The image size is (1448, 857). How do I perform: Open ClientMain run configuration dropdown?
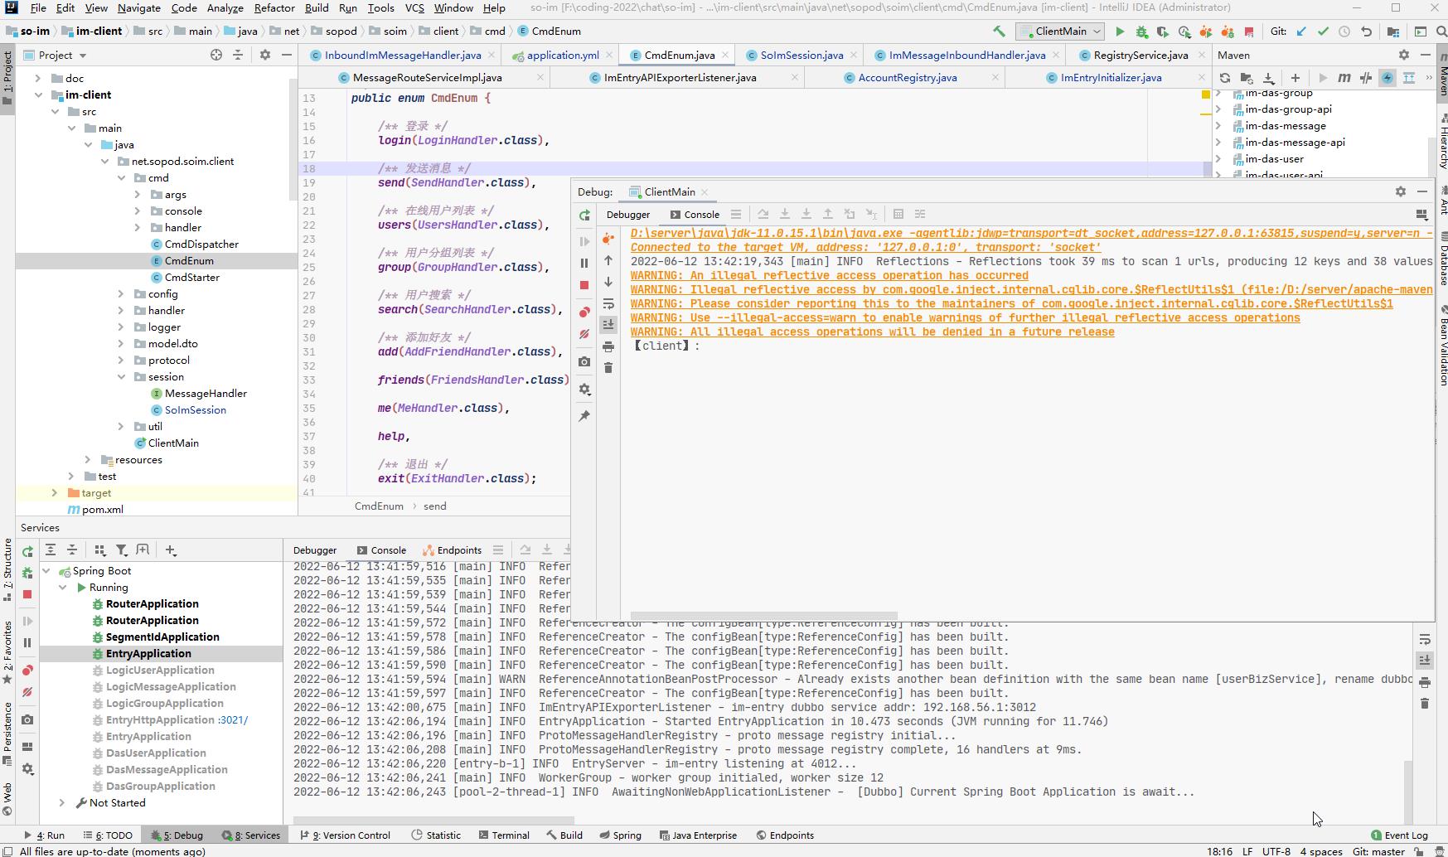point(1060,31)
